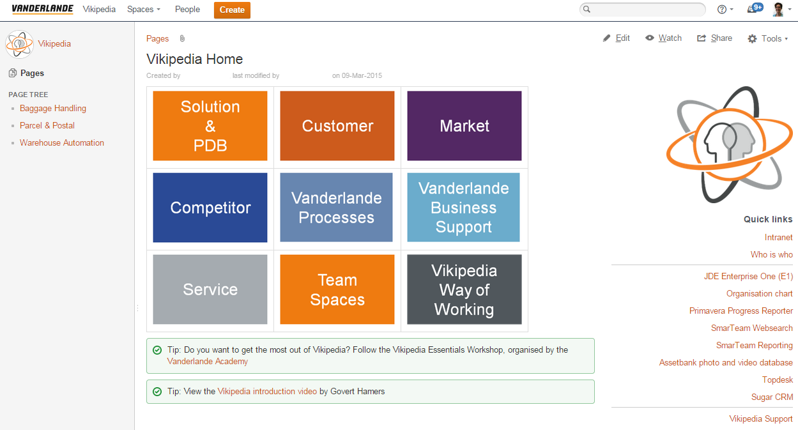
Task: Open Warehouse Automation in page tree
Action: click(62, 143)
